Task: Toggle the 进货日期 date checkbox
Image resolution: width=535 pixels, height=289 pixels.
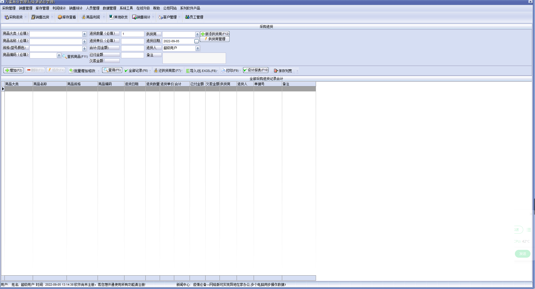Action: point(197,41)
